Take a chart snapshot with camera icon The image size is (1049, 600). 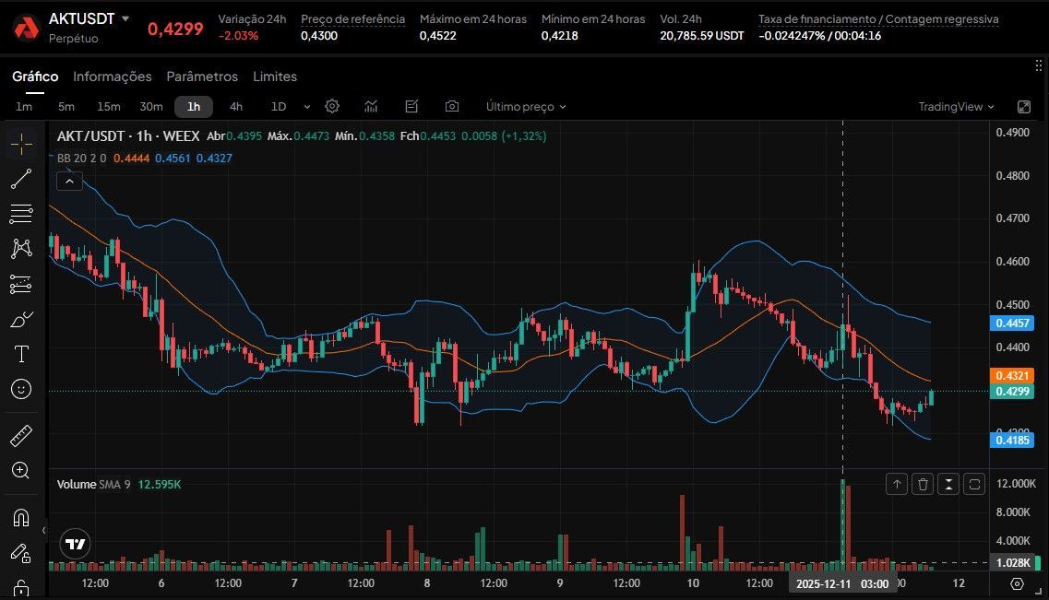coord(452,106)
